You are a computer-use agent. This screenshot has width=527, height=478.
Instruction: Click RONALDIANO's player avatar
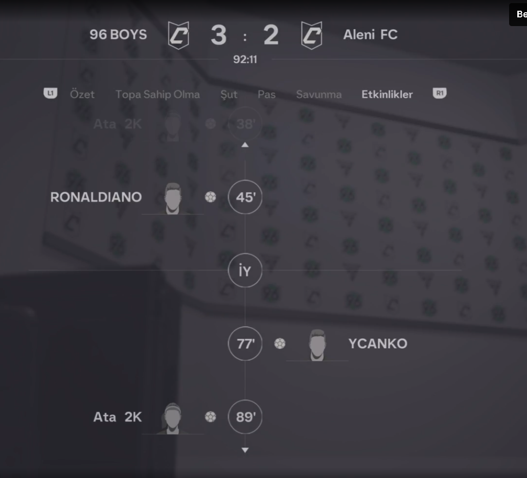[173, 198]
